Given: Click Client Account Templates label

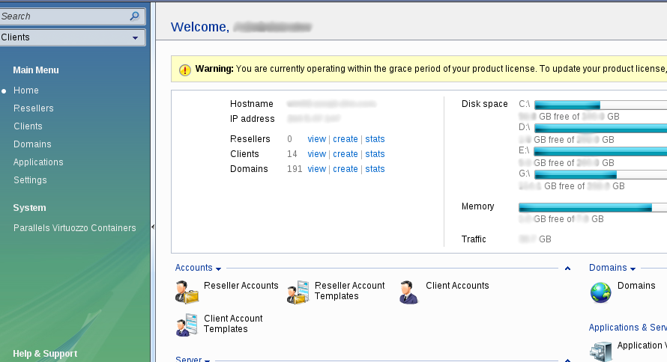Looking at the screenshot, I should tap(233, 324).
